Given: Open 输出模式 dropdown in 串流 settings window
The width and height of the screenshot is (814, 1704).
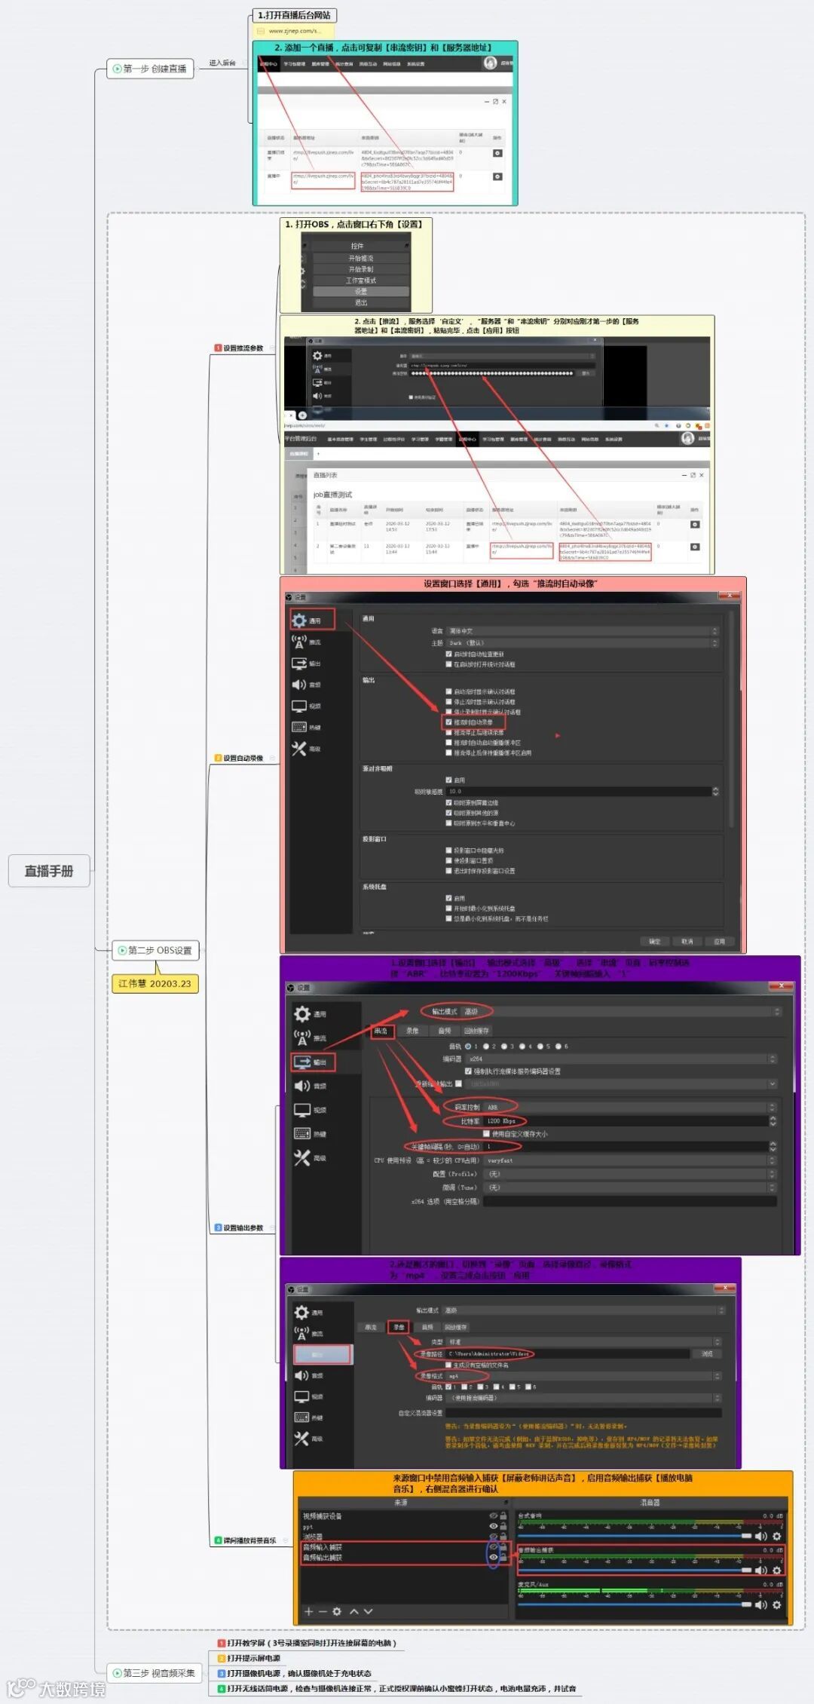Looking at the screenshot, I should (623, 1011).
